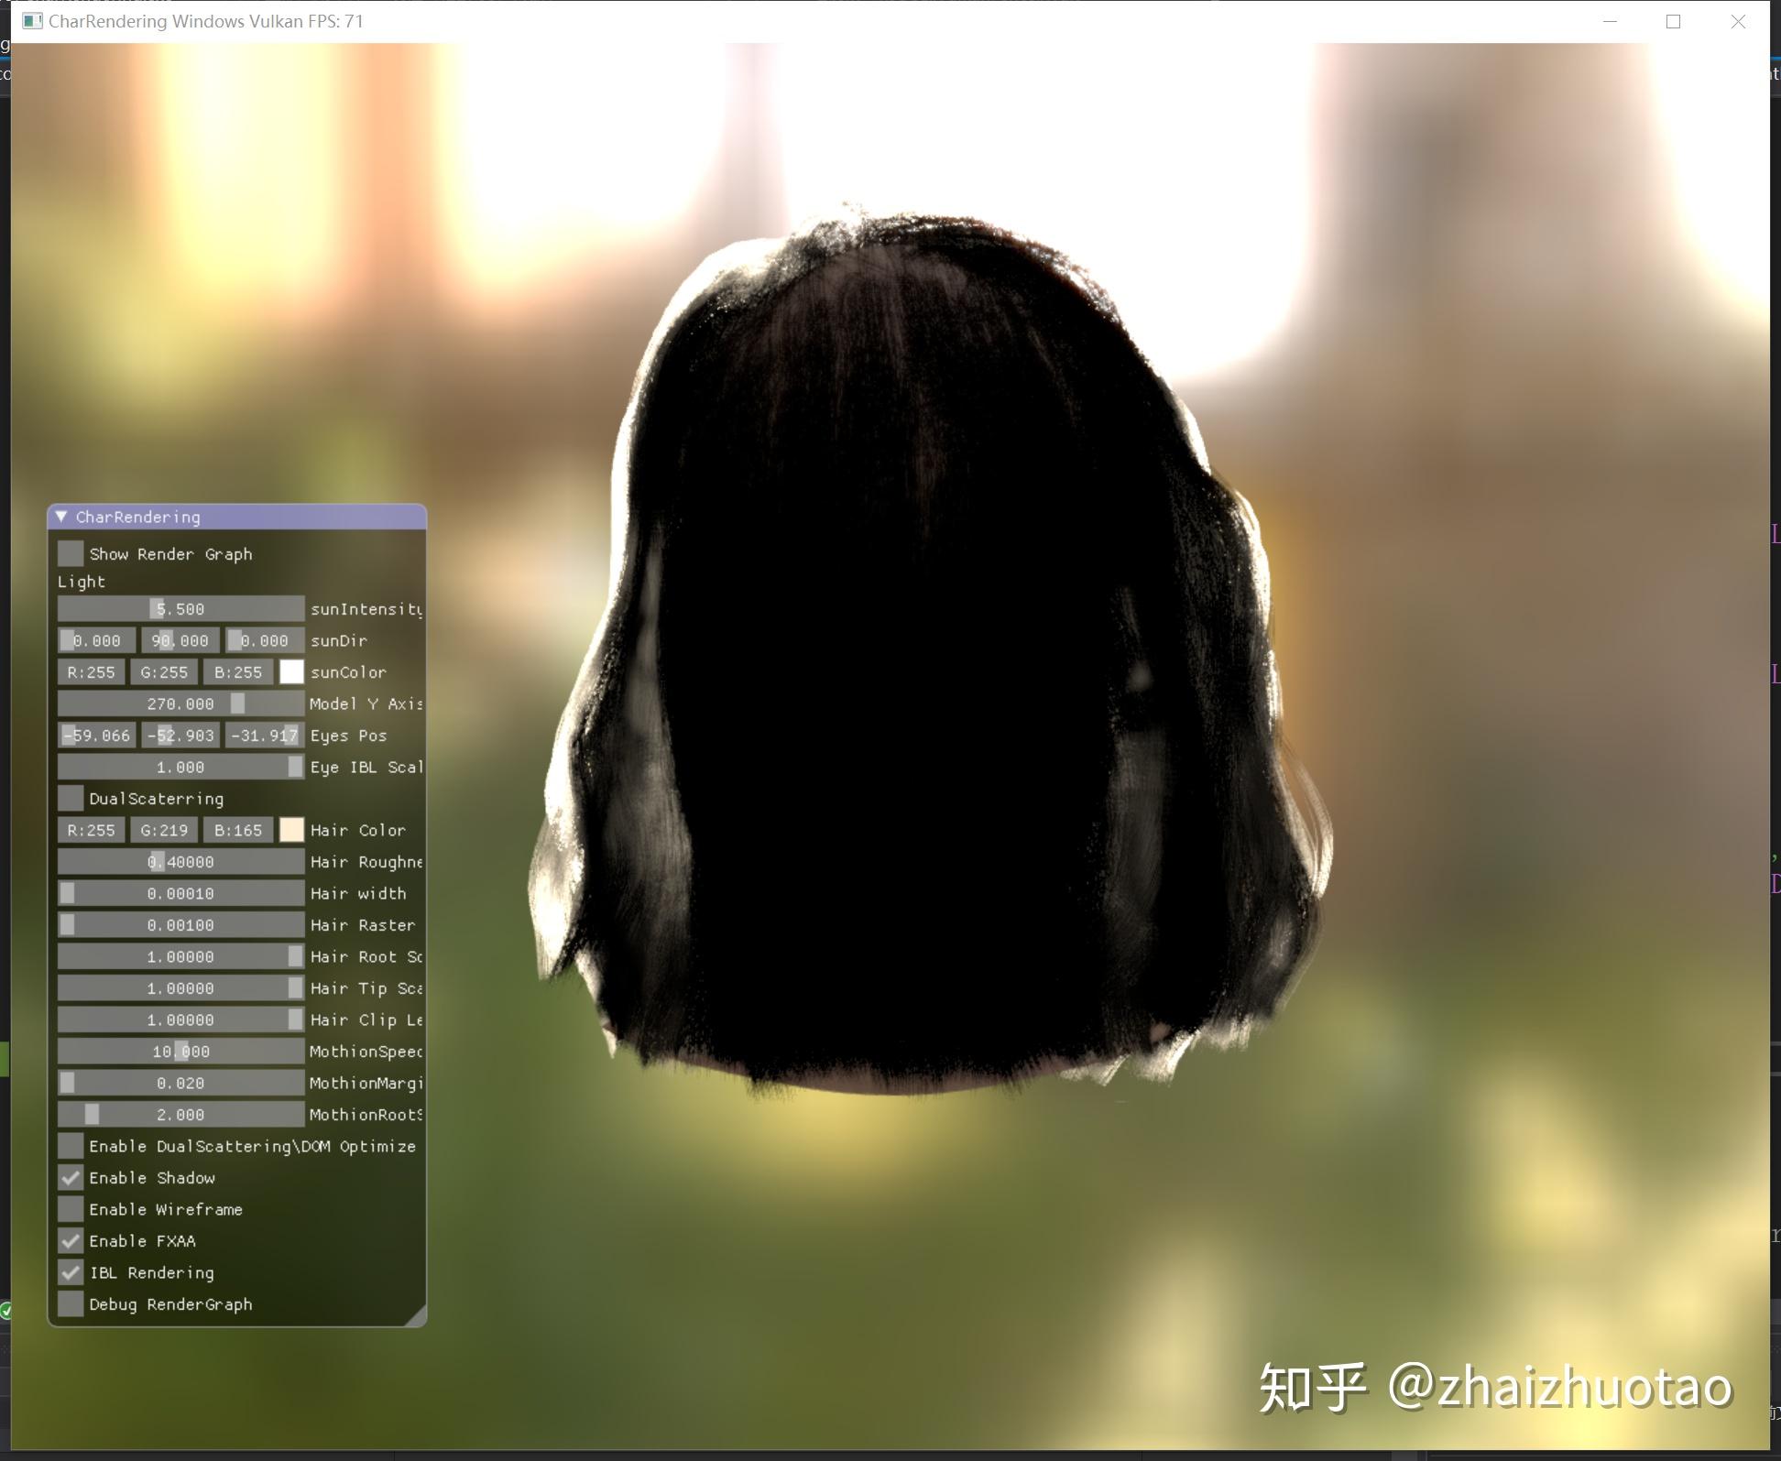Disable the Enable Shadow option
The width and height of the screenshot is (1781, 1461).
tap(71, 1178)
